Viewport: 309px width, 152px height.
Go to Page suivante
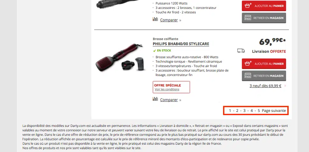pos(274,110)
